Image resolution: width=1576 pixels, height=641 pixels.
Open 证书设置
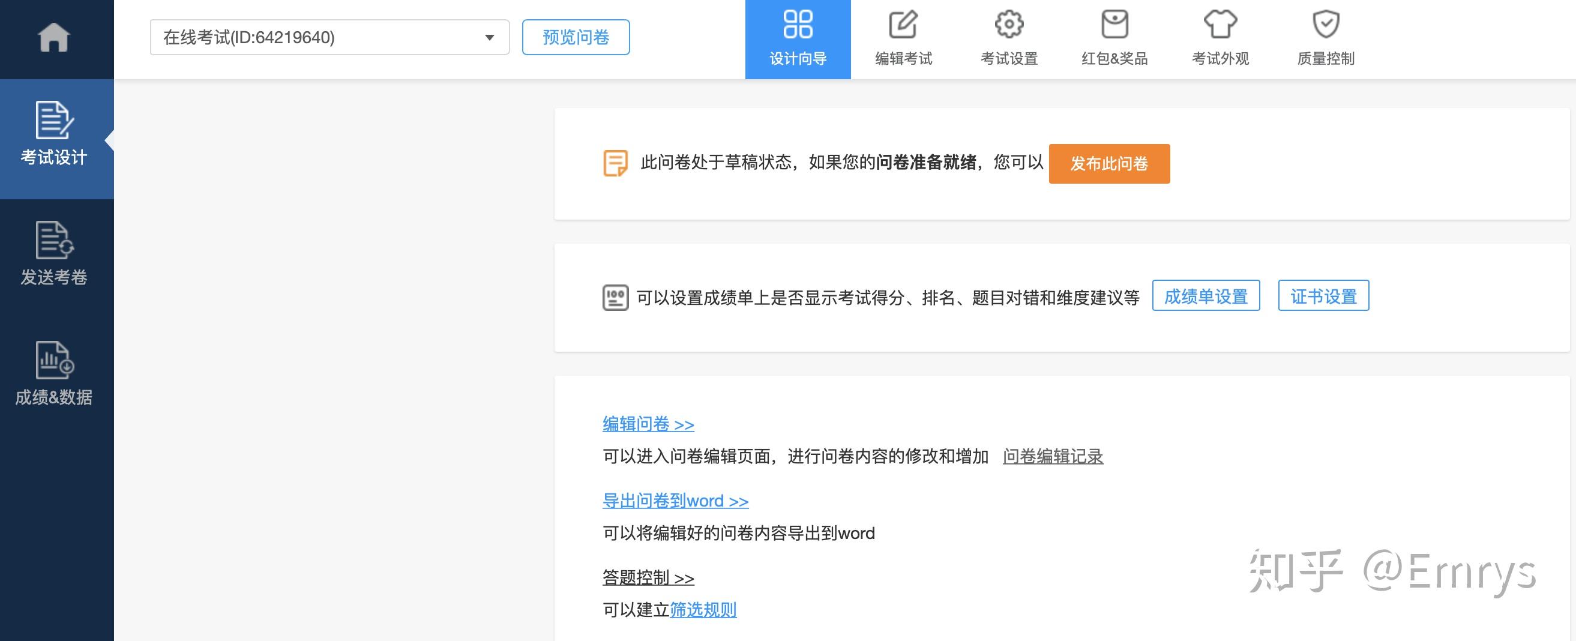(1323, 296)
